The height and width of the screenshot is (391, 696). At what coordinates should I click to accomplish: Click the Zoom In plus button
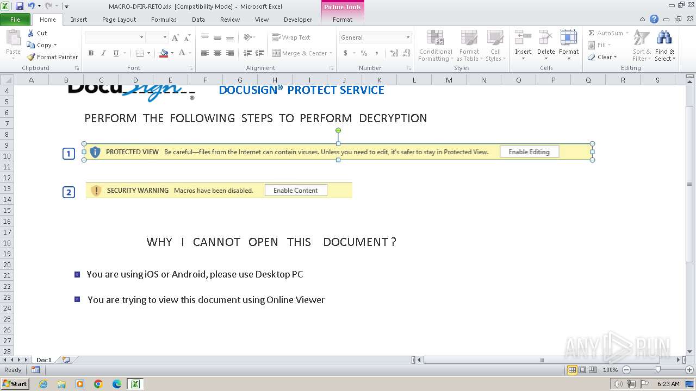tap(689, 370)
